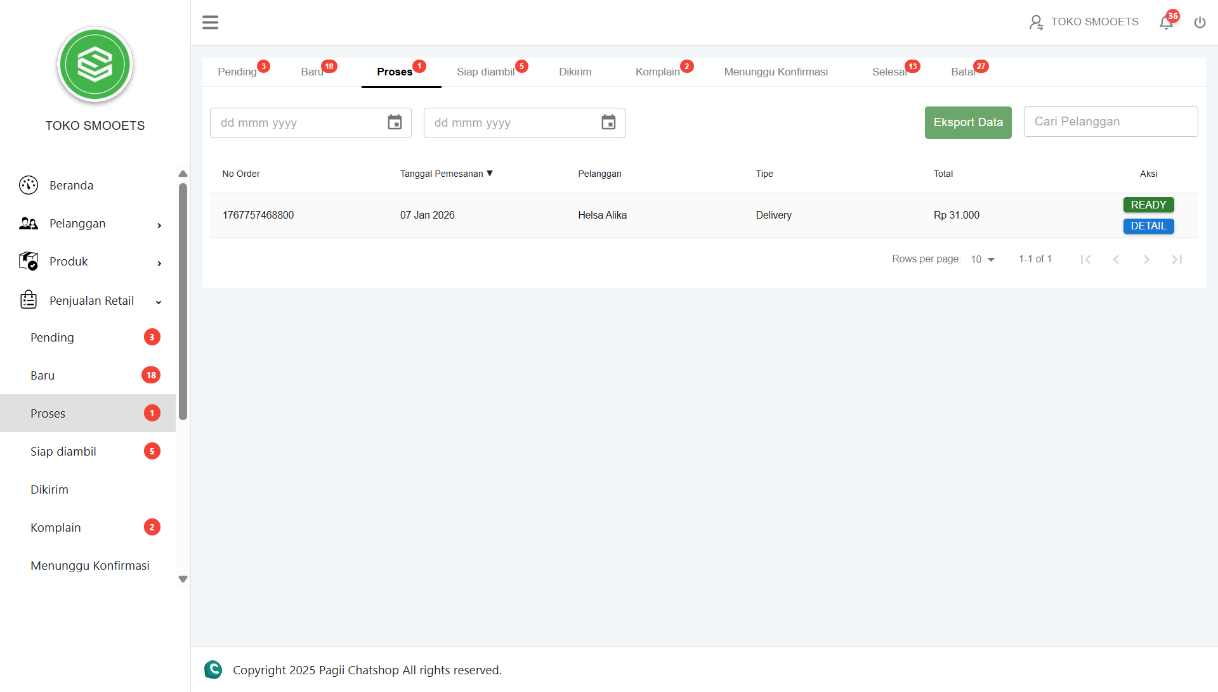Click the Toko Smooets store logo

(x=95, y=64)
